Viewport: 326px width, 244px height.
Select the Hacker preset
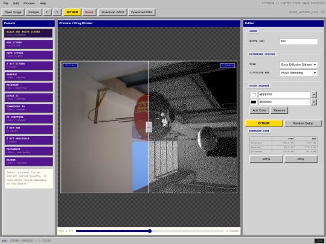click(29, 161)
